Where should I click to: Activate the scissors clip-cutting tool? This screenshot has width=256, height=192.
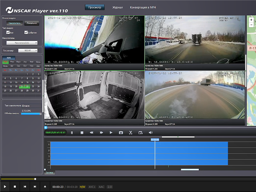131,132
